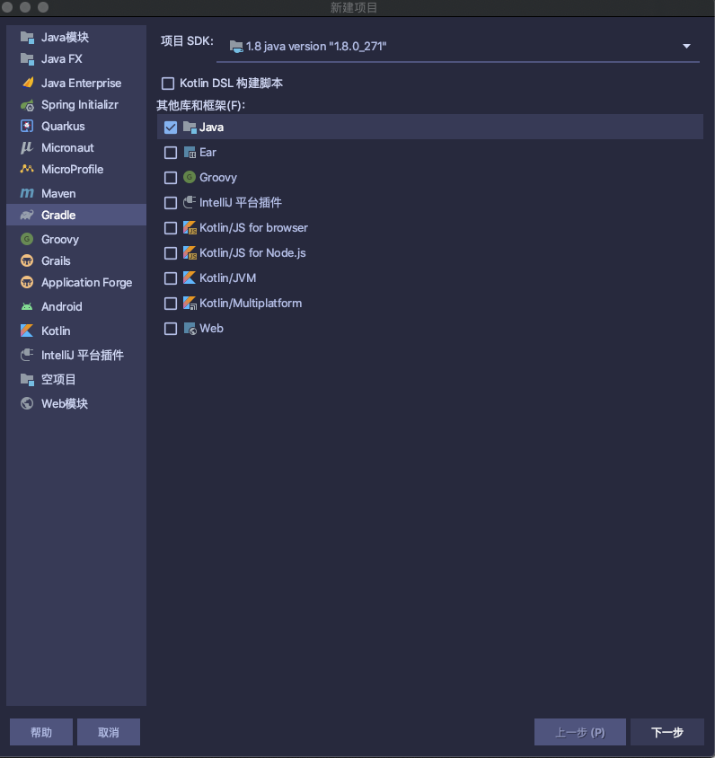Check the Web framework checkbox
This screenshot has width=715, height=758.
coord(171,328)
